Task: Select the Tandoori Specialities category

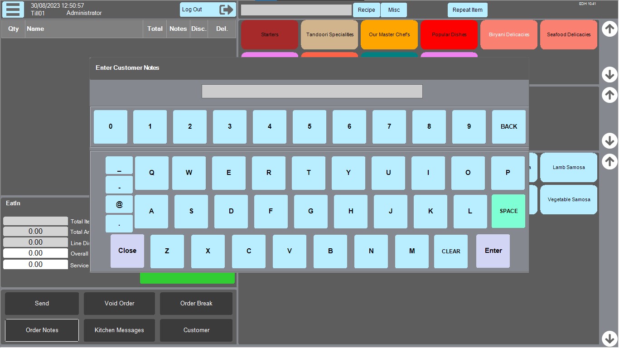Action: pyautogui.click(x=329, y=34)
